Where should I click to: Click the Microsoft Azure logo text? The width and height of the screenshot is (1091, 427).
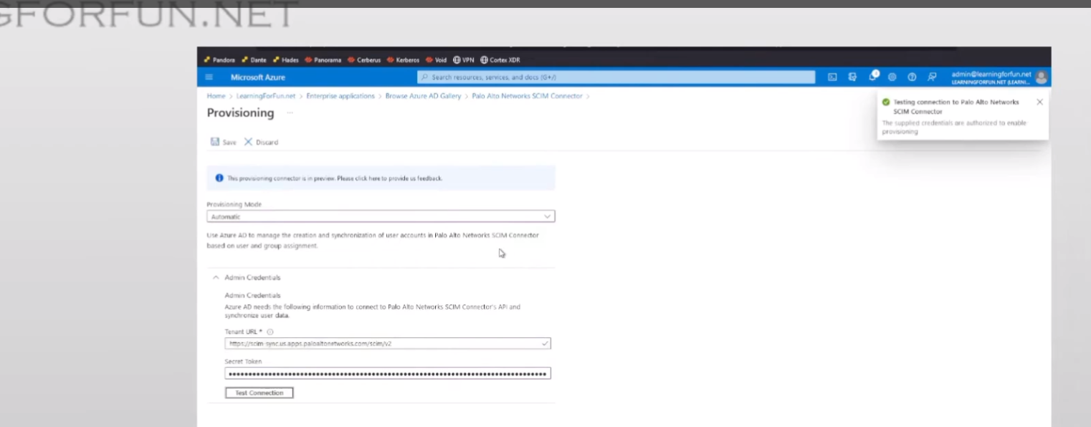click(257, 77)
